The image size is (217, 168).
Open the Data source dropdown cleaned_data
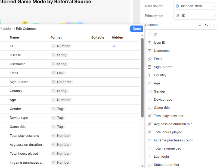click(195, 6)
